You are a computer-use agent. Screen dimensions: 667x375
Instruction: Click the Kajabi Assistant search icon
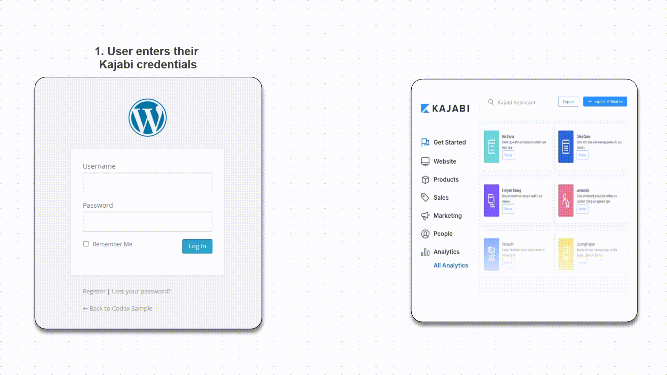coord(490,102)
